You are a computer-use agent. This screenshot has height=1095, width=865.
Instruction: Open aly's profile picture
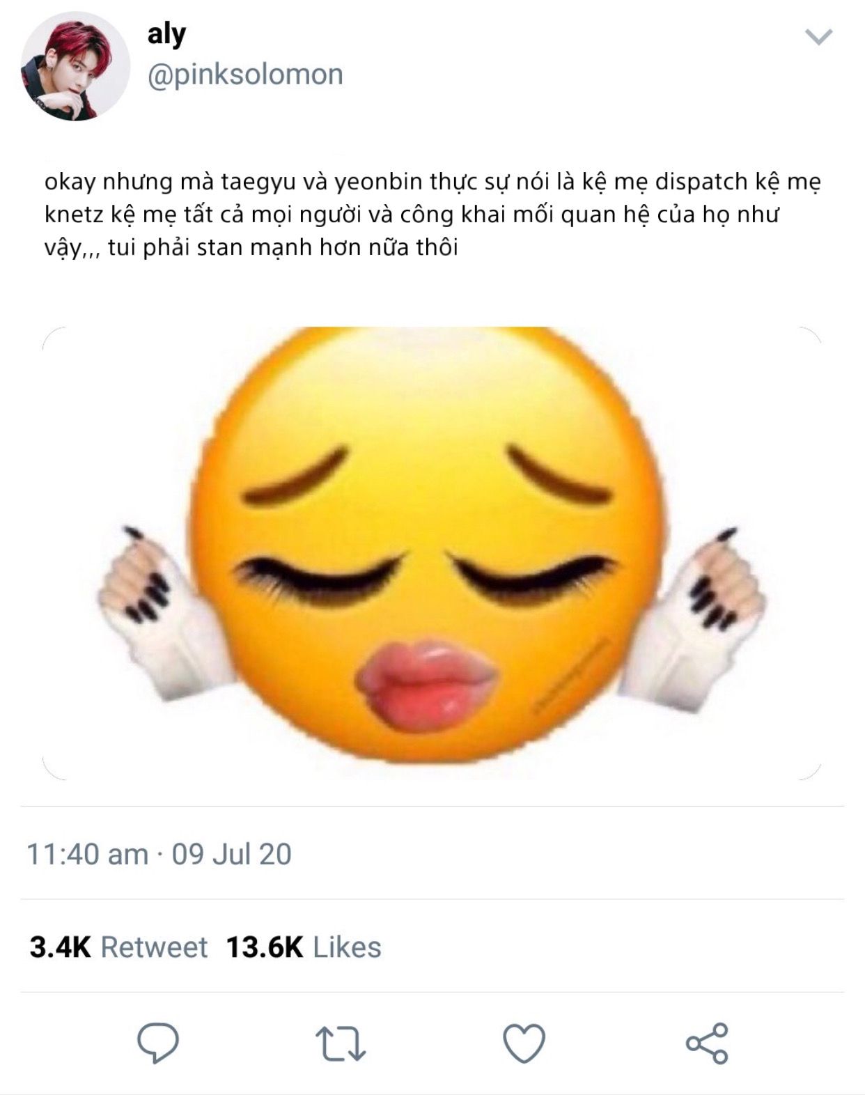(75, 65)
